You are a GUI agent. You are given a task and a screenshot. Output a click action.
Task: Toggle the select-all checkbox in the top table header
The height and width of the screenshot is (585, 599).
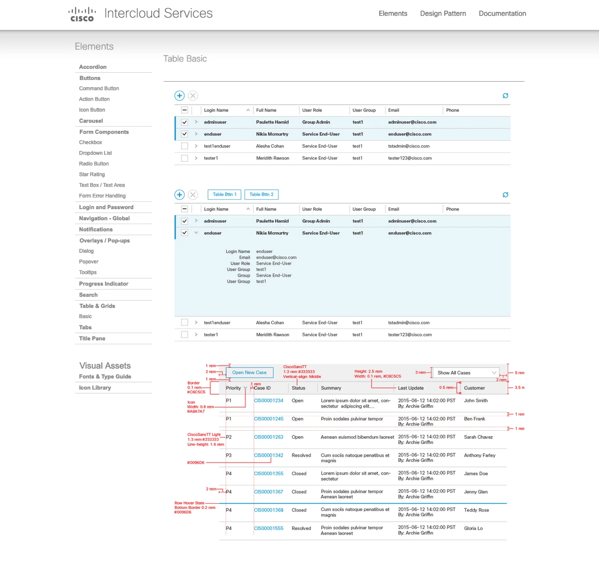click(x=184, y=110)
